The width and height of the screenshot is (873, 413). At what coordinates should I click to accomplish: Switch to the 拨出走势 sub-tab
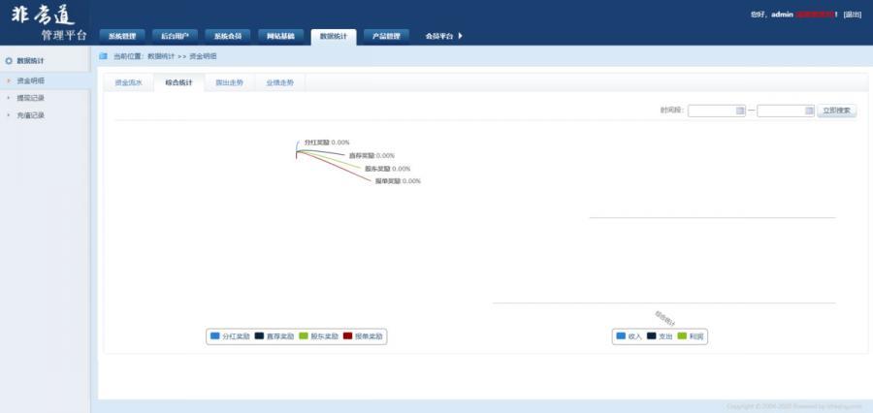[229, 82]
